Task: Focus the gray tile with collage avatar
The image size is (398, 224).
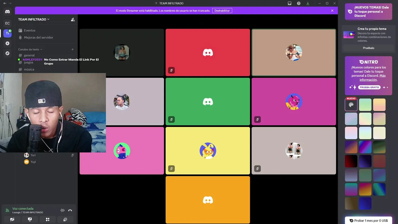Action: point(294,151)
